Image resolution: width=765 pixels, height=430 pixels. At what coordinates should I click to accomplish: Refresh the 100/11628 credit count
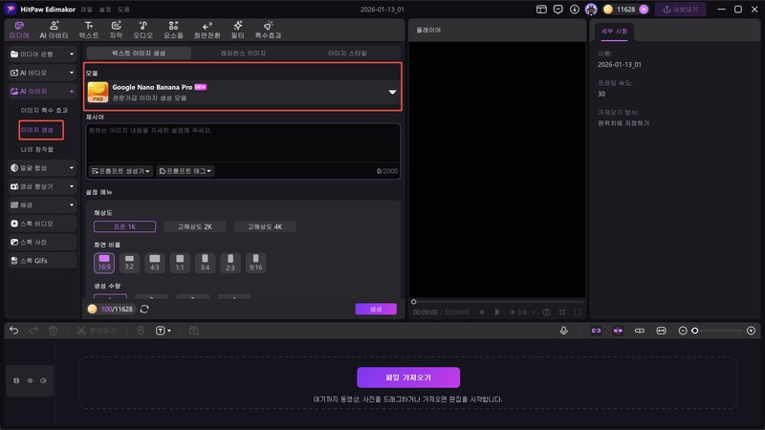click(x=144, y=309)
